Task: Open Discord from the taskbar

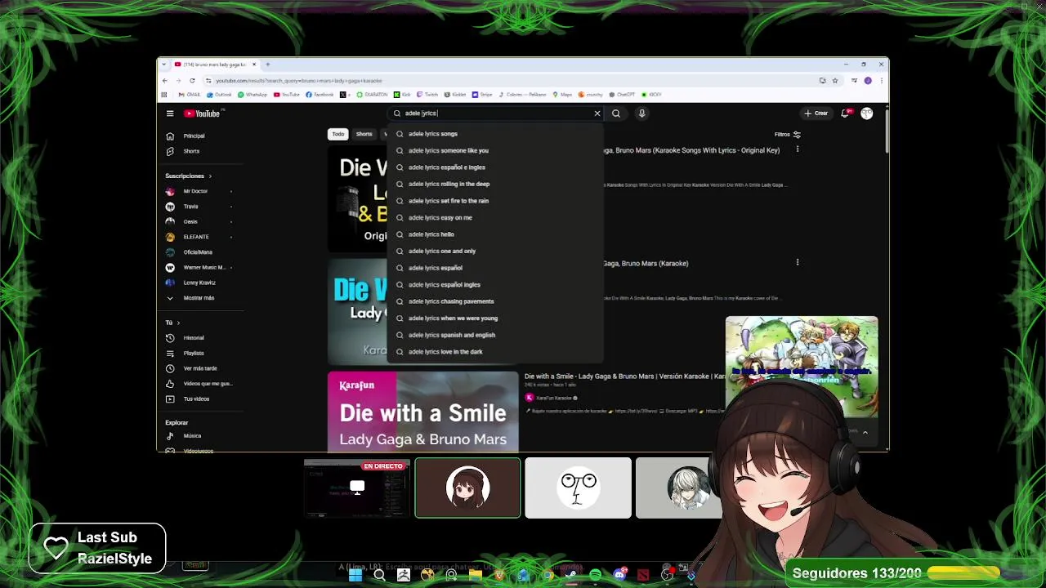Action: 619,575
